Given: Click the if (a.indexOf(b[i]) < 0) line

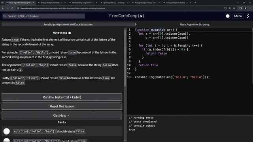Looking at the screenshot, I should click(165, 49).
